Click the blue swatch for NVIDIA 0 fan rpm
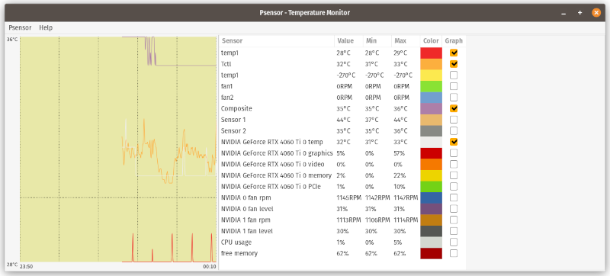This screenshot has width=610, height=276. (x=431, y=197)
